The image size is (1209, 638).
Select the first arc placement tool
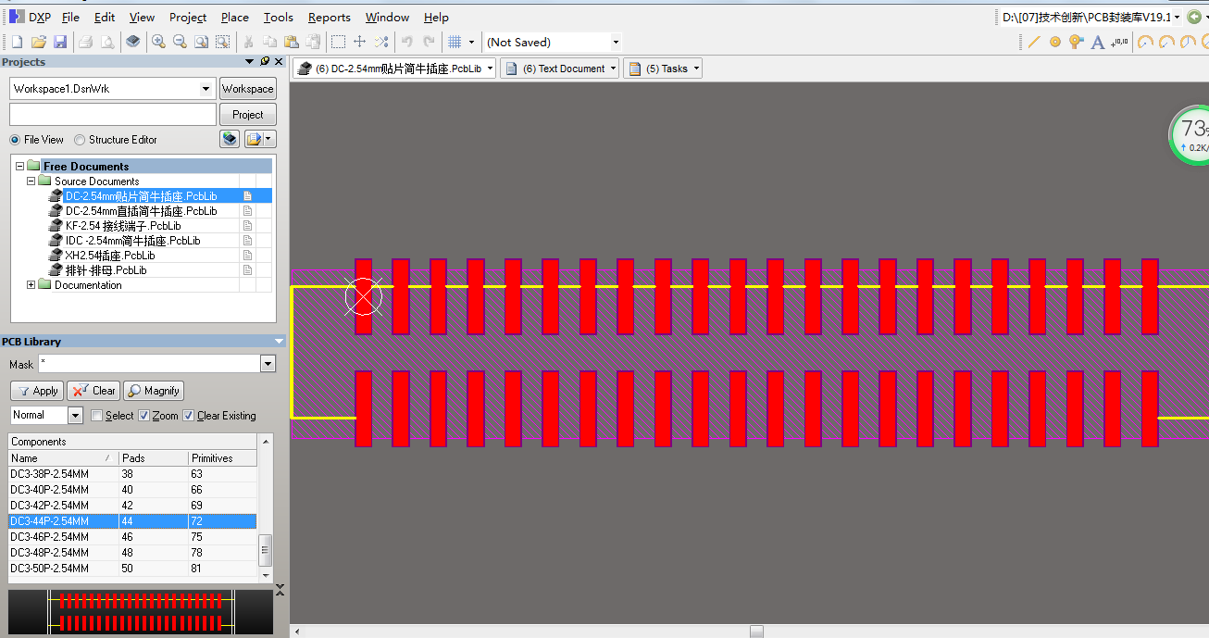[1145, 42]
